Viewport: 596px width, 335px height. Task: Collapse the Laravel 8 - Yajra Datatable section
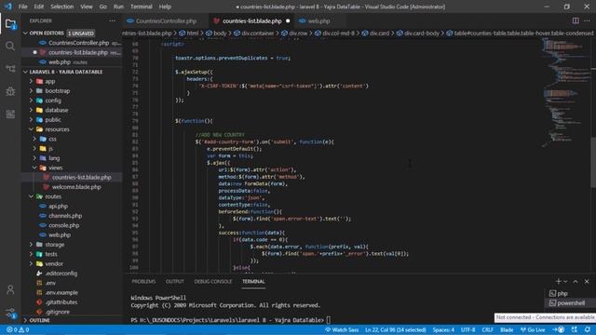[x=25, y=72]
